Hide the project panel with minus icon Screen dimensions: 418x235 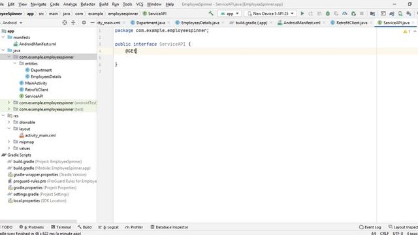(92, 23)
